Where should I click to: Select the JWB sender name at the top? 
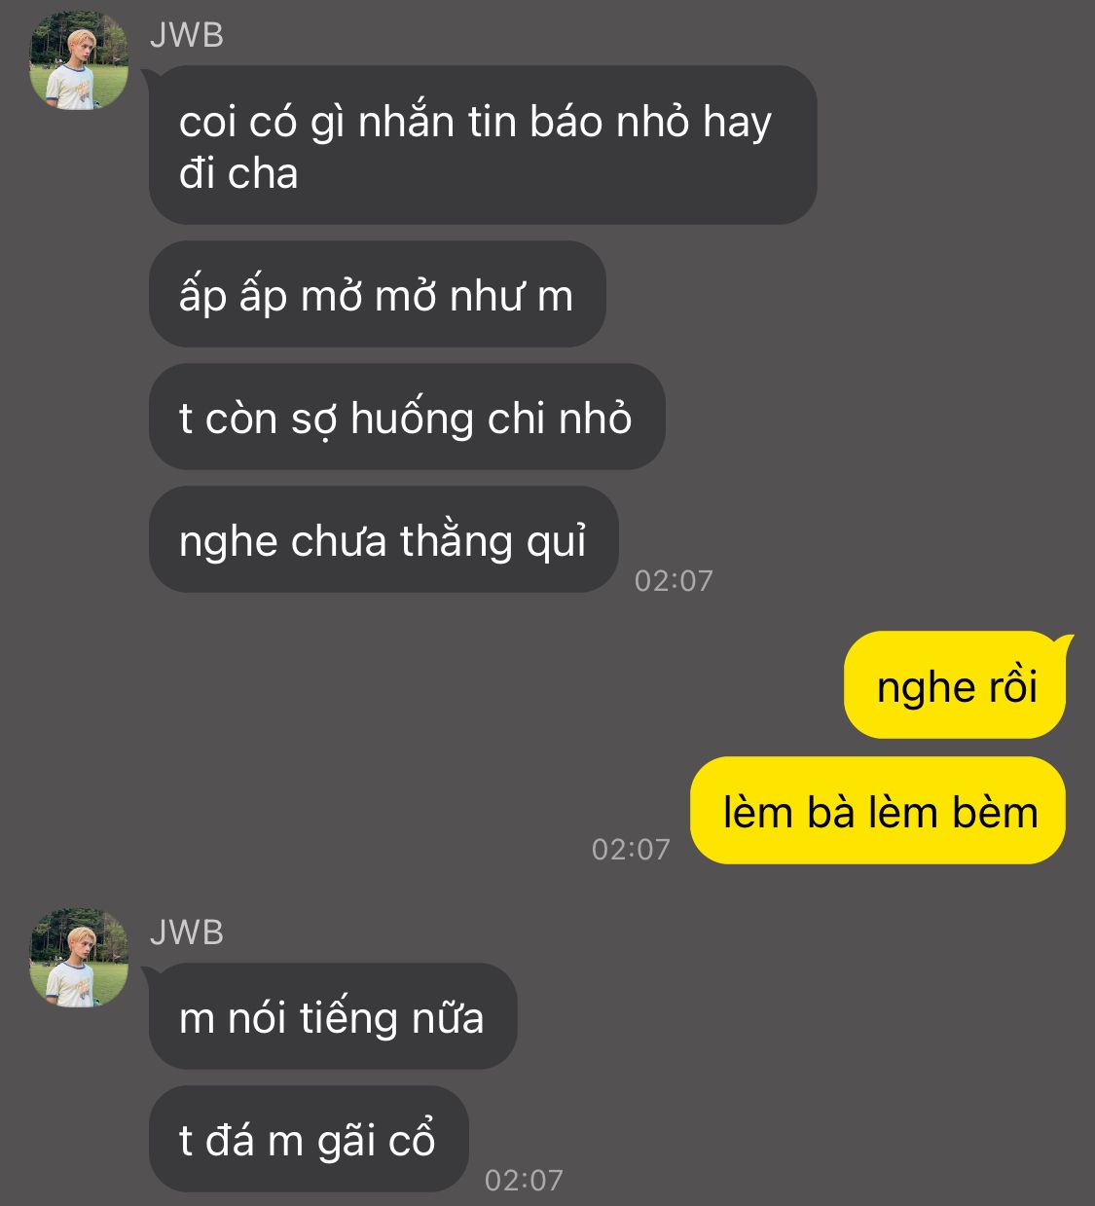pyautogui.click(x=187, y=35)
